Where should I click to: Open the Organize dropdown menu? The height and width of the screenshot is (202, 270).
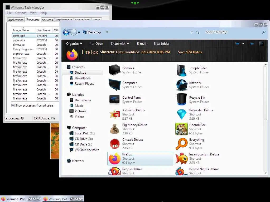74,44
